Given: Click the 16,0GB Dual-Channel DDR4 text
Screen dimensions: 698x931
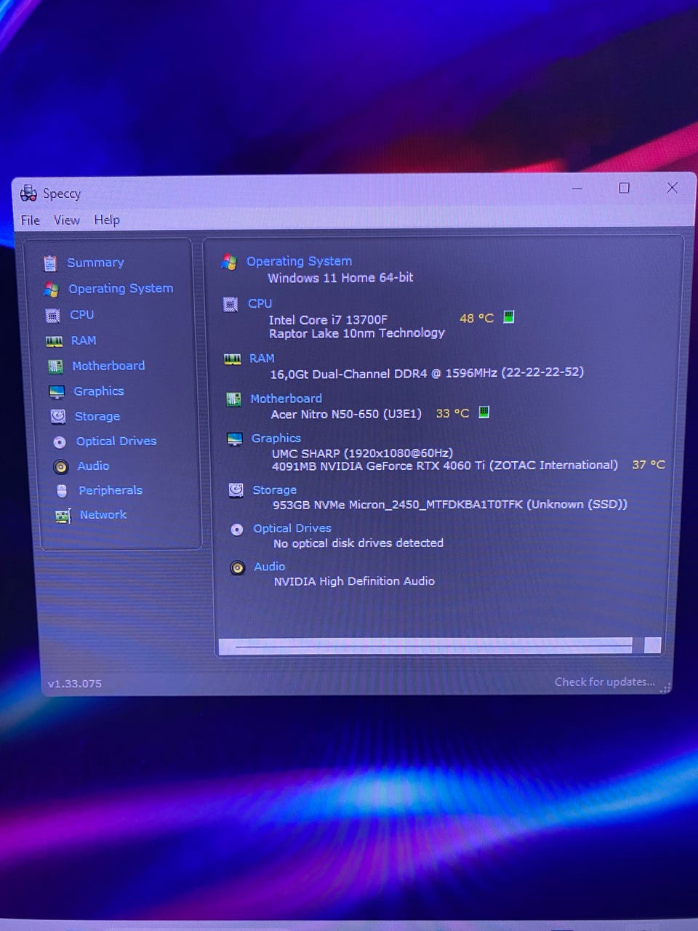Looking at the screenshot, I should click(427, 372).
